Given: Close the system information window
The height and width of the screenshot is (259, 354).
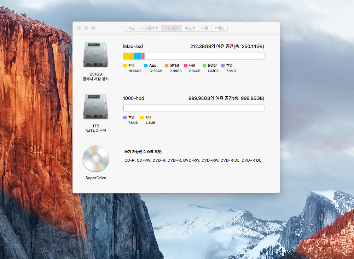Looking at the screenshot, I should pos(79,28).
